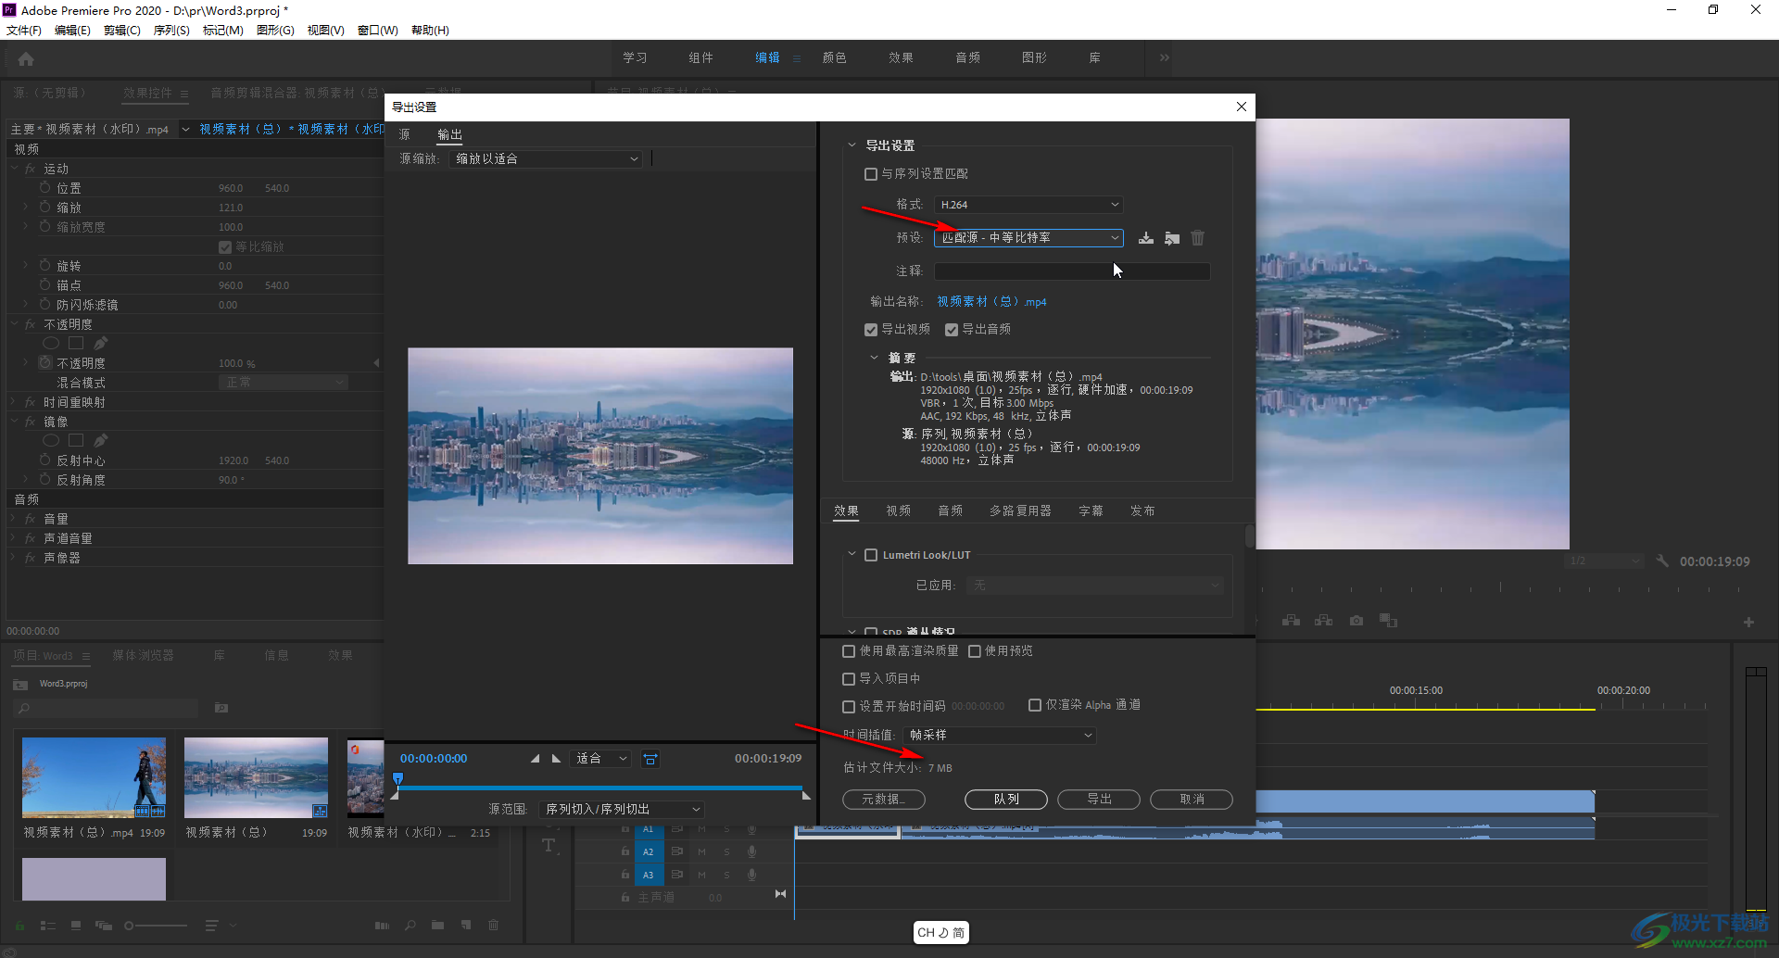
Task: Click the Metadata button
Action: [x=884, y=800]
